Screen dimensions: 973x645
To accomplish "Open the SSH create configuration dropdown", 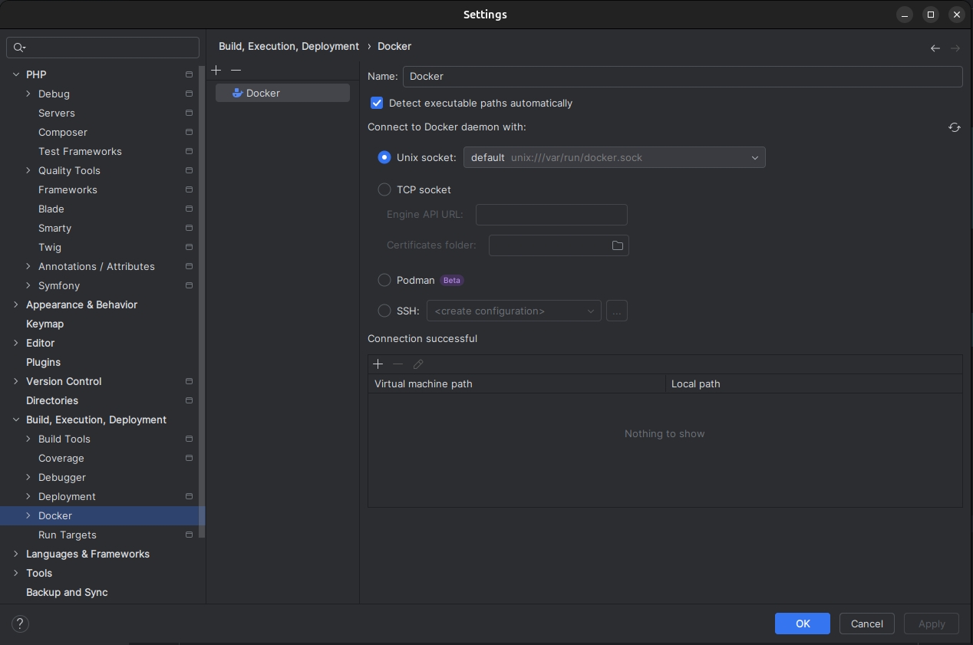I will [513, 311].
